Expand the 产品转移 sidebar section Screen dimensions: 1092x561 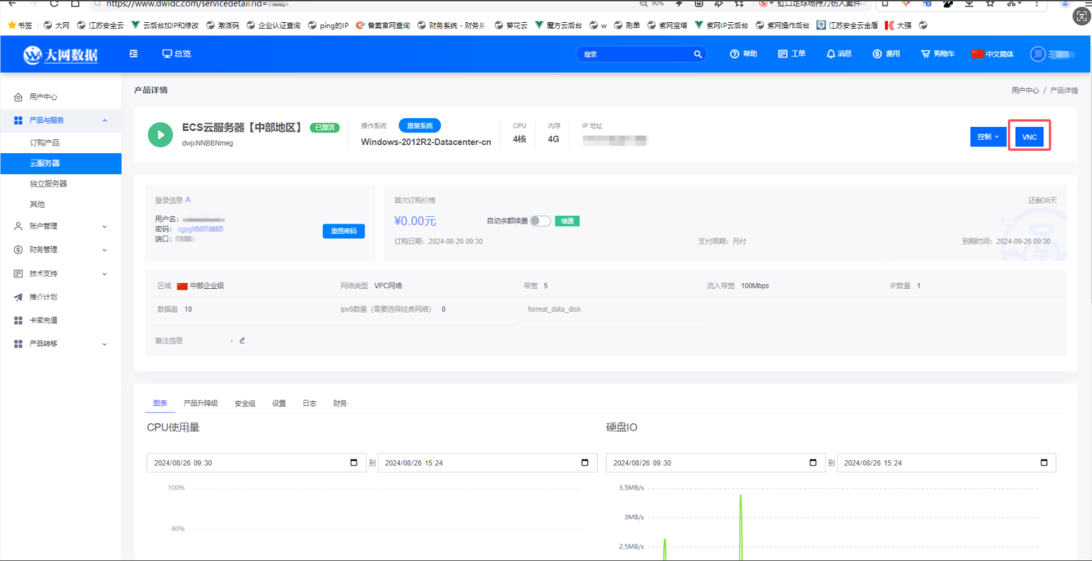click(61, 344)
